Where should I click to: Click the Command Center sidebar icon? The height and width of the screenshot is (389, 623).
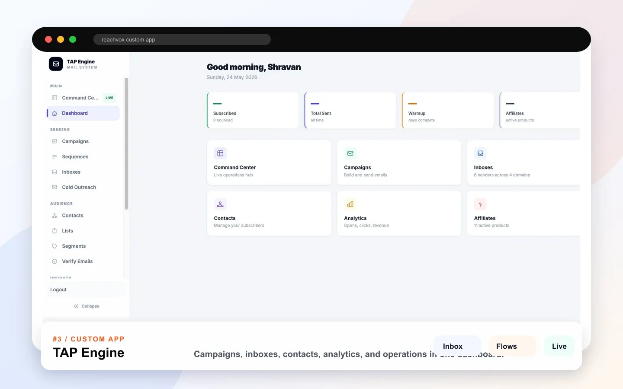pyautogui.click(x=55, y=98)
